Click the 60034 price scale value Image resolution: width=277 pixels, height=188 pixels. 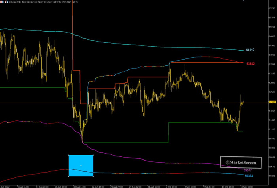272,157
